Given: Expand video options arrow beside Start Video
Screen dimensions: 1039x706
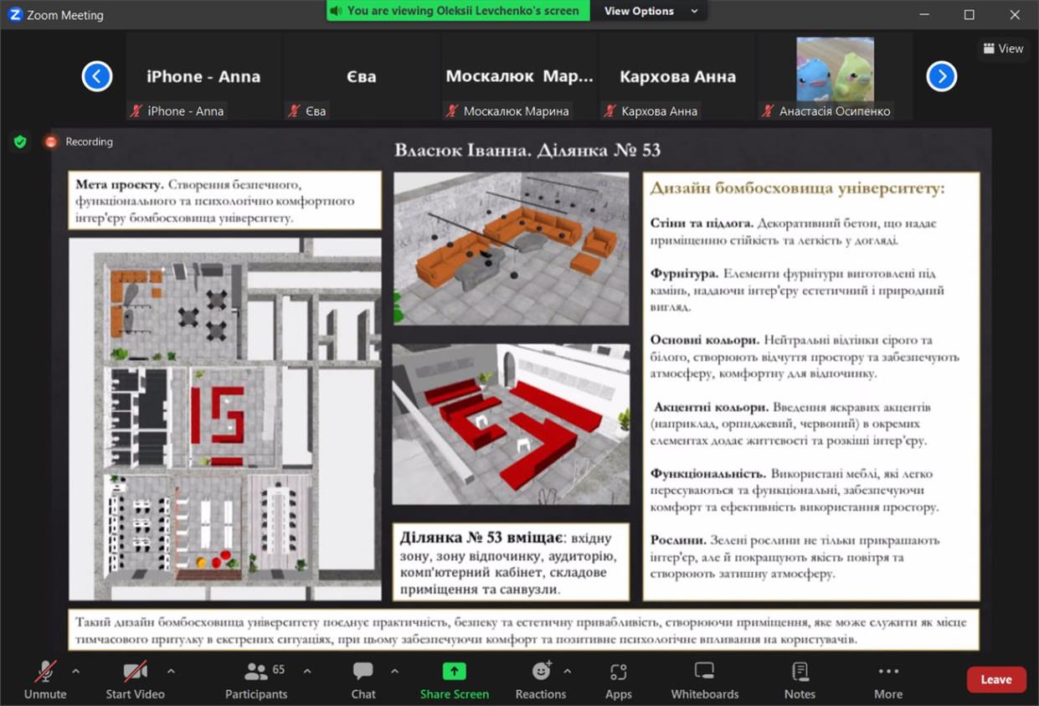Looking at the screenshot, I should tap(171, 672).
